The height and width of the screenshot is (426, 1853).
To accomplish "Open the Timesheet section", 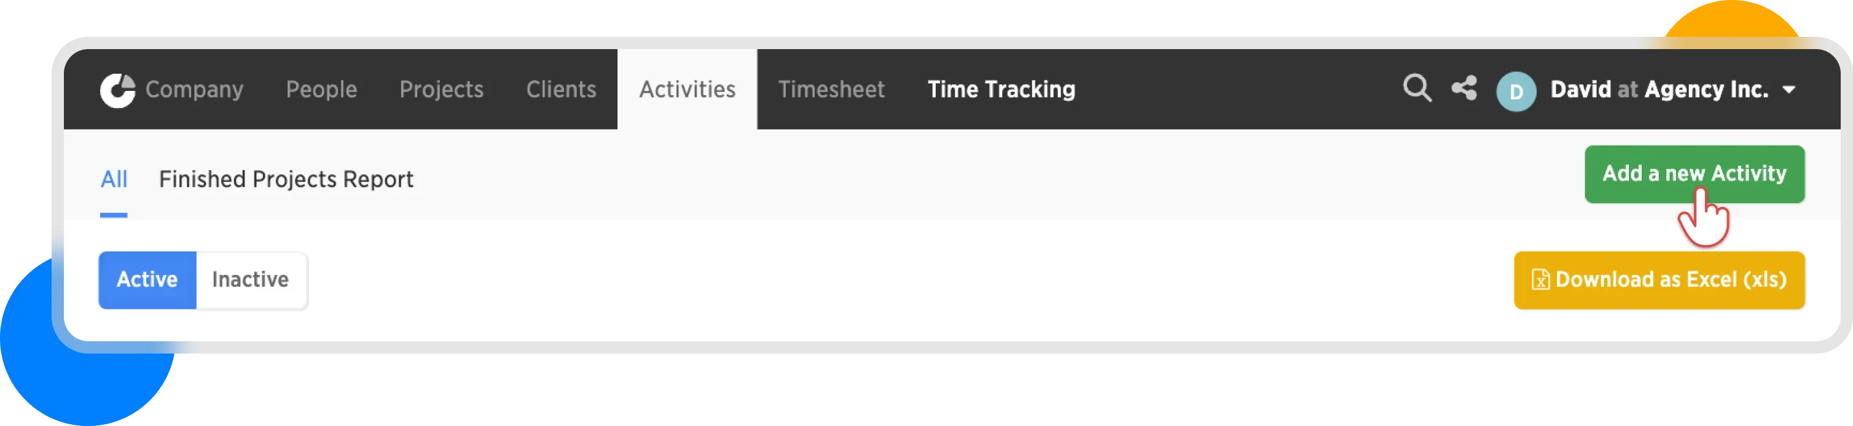I will [x=831, y=90].
